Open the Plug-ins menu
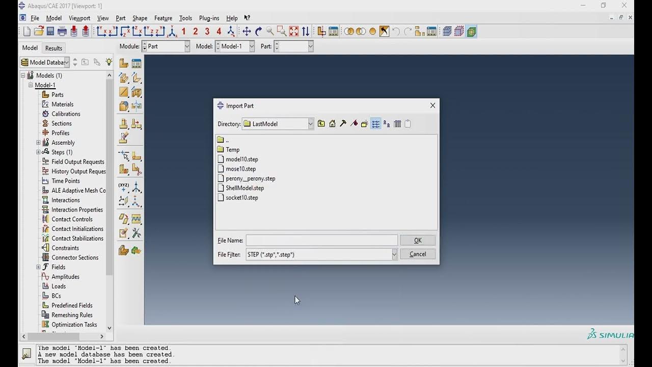 pos(209,18)
